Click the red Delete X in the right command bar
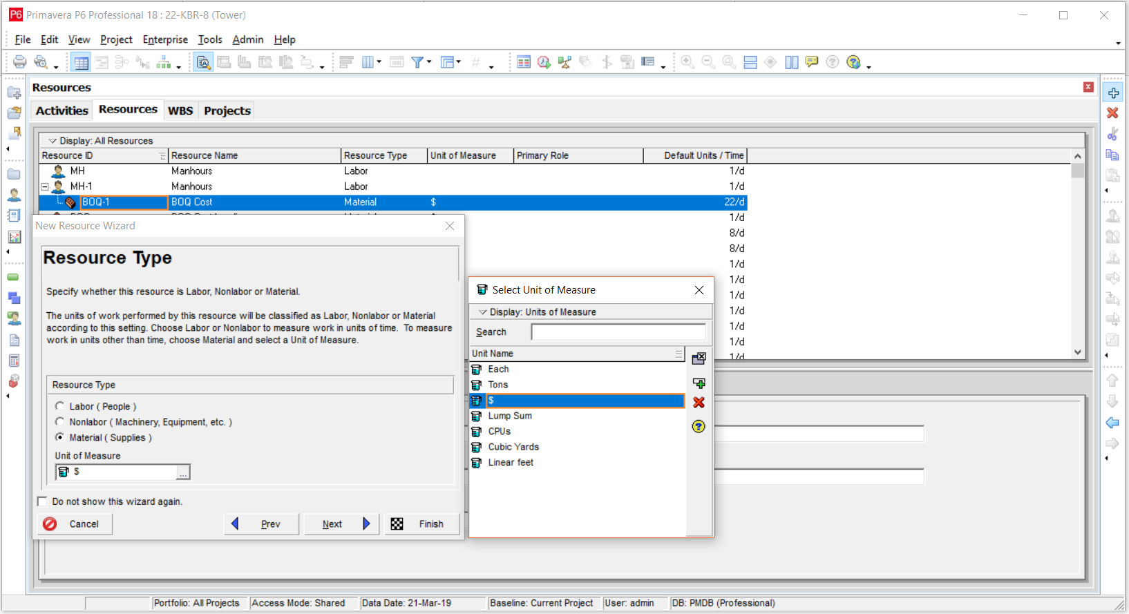 pos(1112,113)
